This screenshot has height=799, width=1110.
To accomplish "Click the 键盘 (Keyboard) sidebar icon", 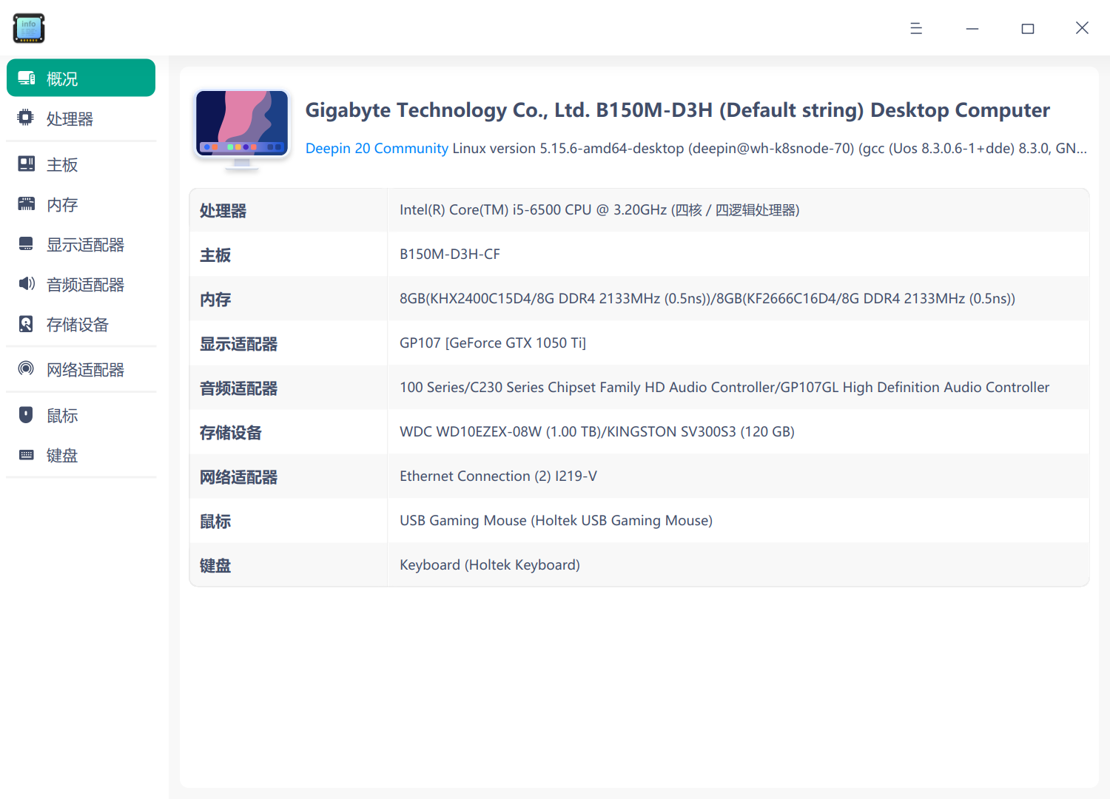I will click(x=26, y=455).
